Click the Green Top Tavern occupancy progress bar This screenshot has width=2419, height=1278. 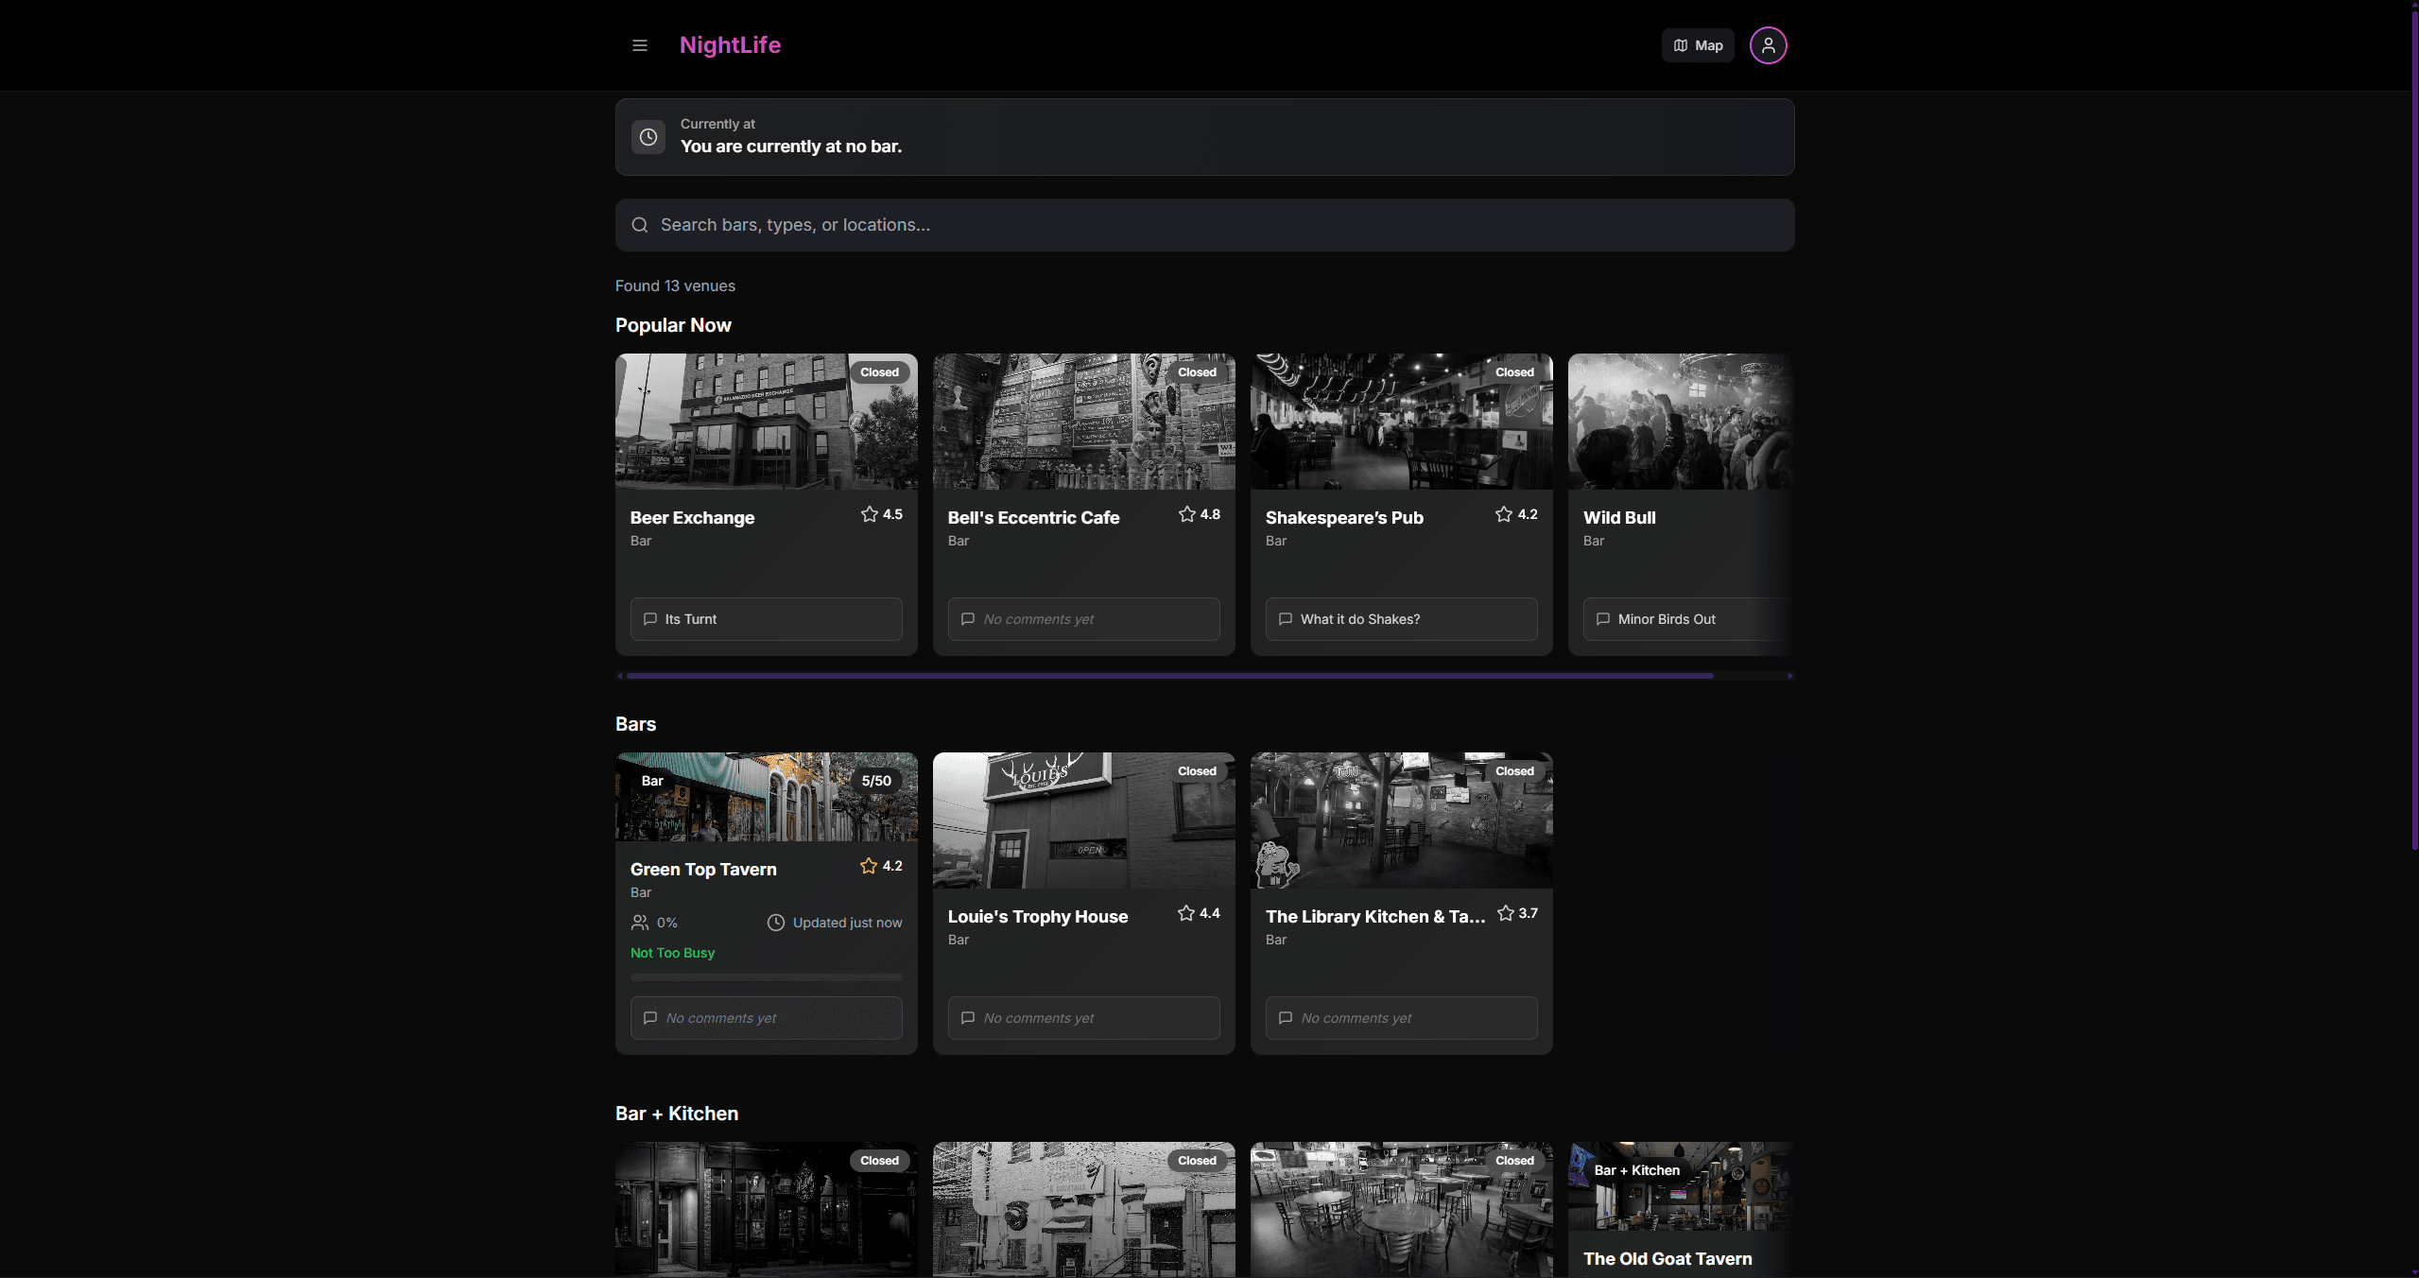coord(766,976)
